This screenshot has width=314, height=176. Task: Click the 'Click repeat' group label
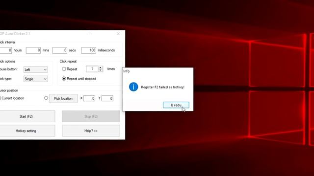click(x=68, y=61)
